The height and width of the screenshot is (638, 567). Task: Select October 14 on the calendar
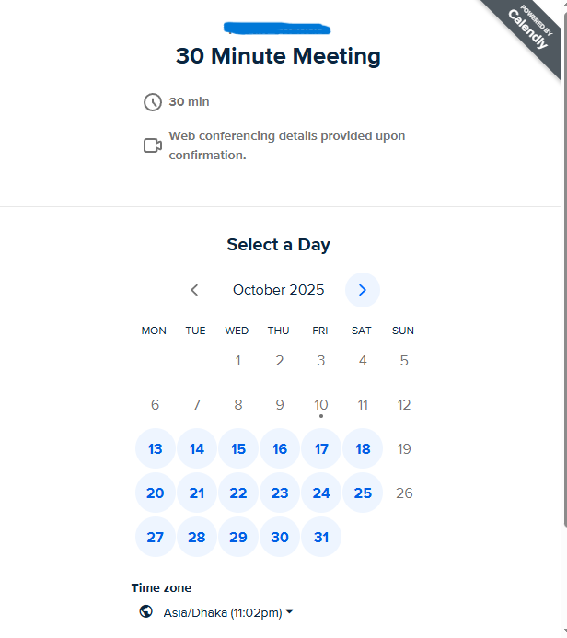[197, 449]
